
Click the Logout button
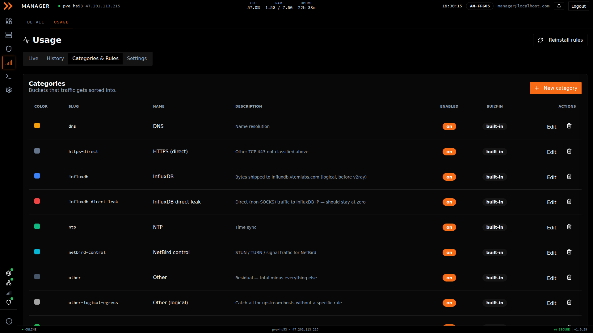(x=578, y=6)
